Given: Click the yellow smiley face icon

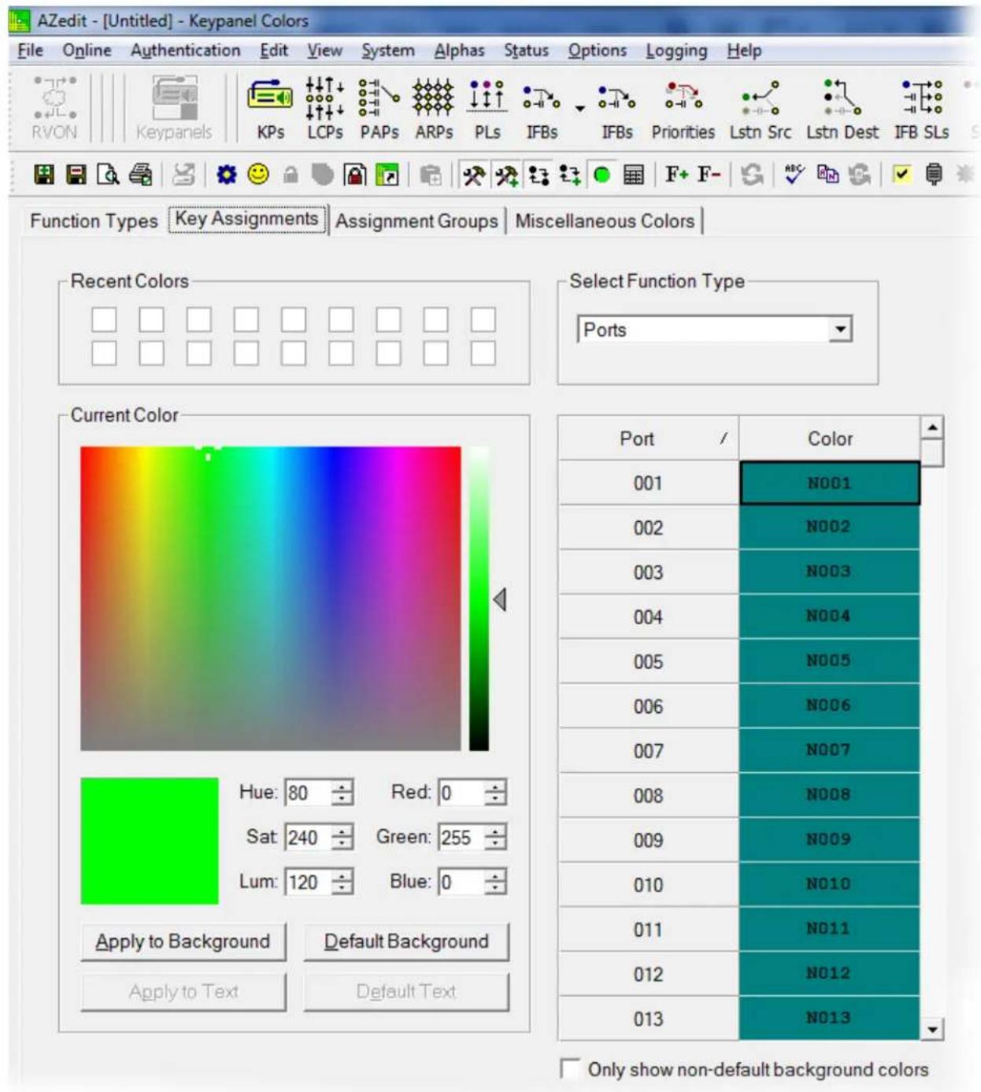Looking at the screenshot, I should pos(258,174).
